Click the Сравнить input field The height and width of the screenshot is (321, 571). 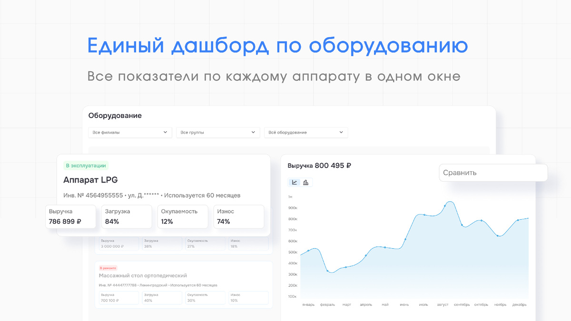(493, 173)
